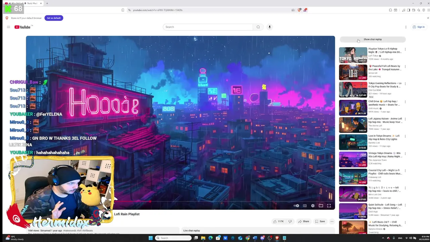
Task: Focus the YouTube search field
Action: tap(208, 27)
